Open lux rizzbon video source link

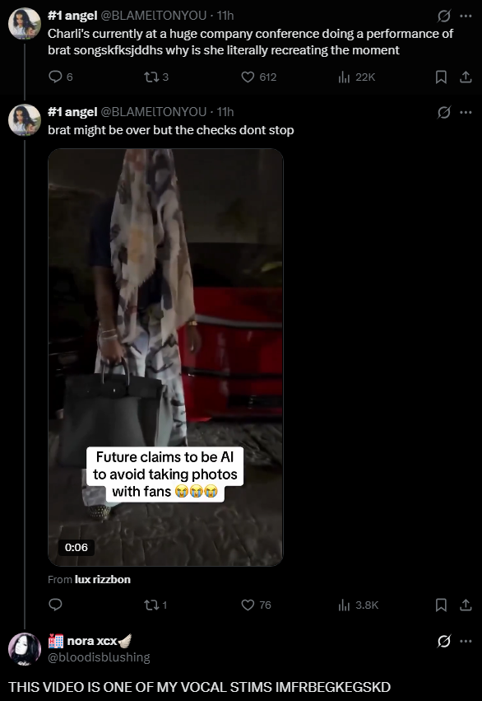coord(103,579)
